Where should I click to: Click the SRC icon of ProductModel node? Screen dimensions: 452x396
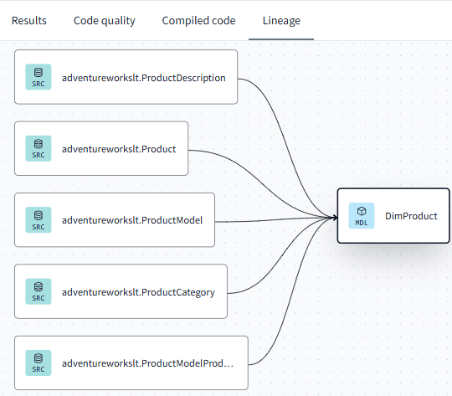[39, 220]
